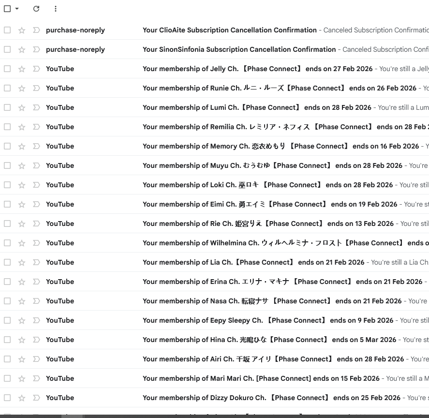Screen dimensions: 429x418
Task: Open the Hina Ch. membership ends 5 Mar email
Action: click(x=269, y=340)
